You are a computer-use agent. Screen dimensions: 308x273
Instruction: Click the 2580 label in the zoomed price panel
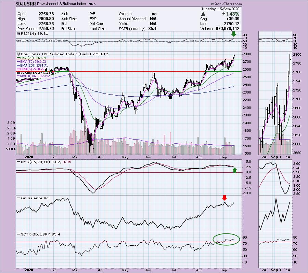click(x=297, y=153)
